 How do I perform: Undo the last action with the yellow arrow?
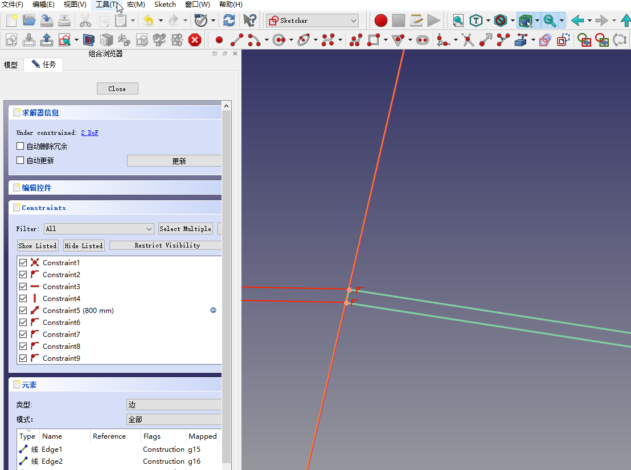[x=148, y=20]
